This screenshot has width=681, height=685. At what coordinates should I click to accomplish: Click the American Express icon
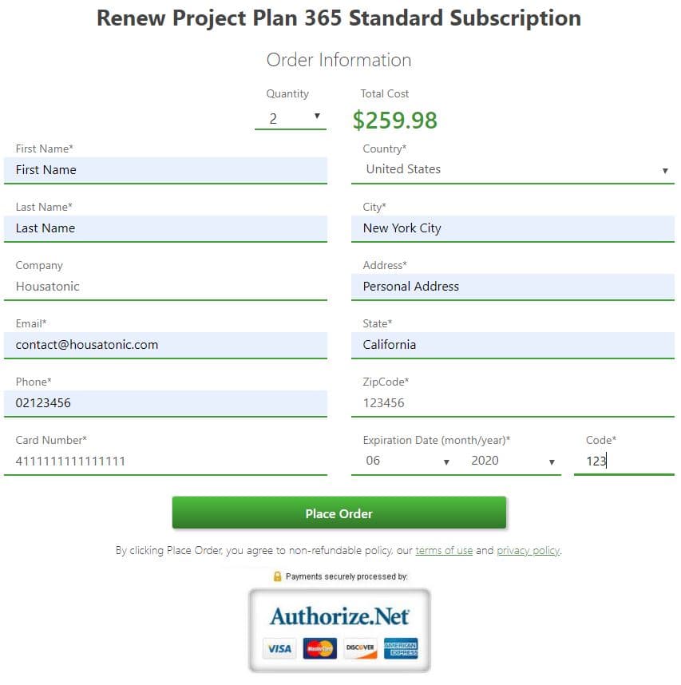[401, 648]
